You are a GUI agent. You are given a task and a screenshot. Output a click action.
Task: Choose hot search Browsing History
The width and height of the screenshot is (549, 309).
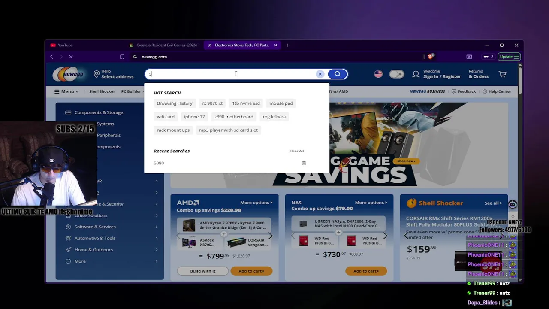point(175,103)
